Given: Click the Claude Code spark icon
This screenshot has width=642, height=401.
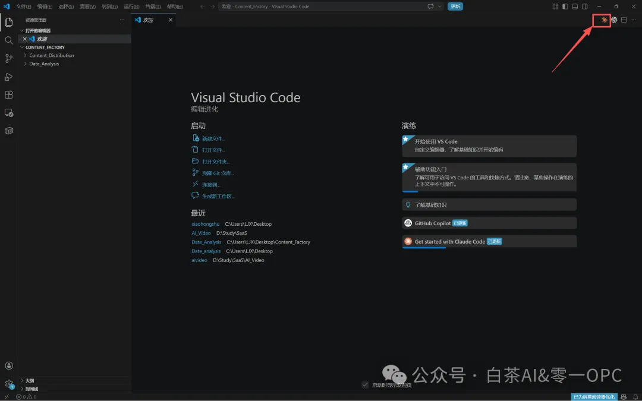Looking at the screenshot, I should [x=604, y=20].
